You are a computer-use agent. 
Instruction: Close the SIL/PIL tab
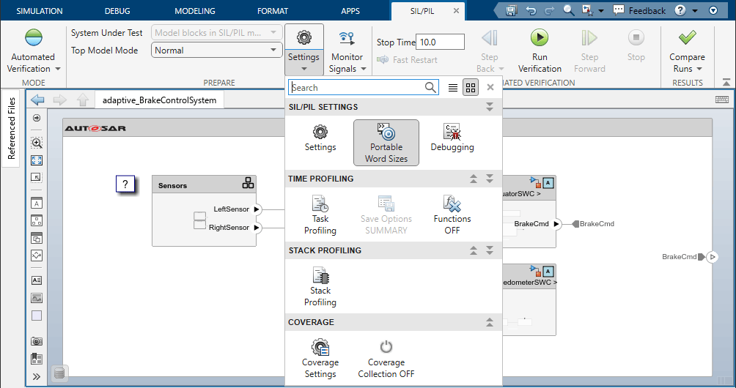[x=456, y=11]
